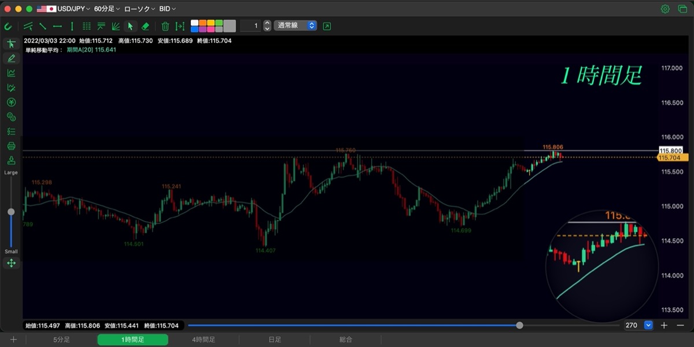Open the printer icon in left sidebar

tap(11, 146)
